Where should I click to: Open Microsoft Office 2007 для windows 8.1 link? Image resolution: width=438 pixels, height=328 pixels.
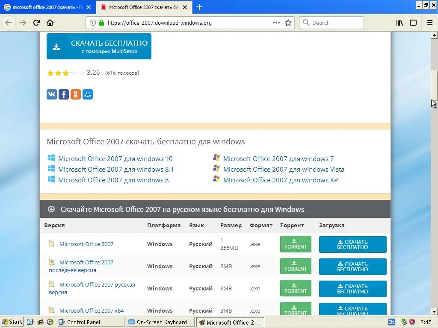click(x=116, y=169)
